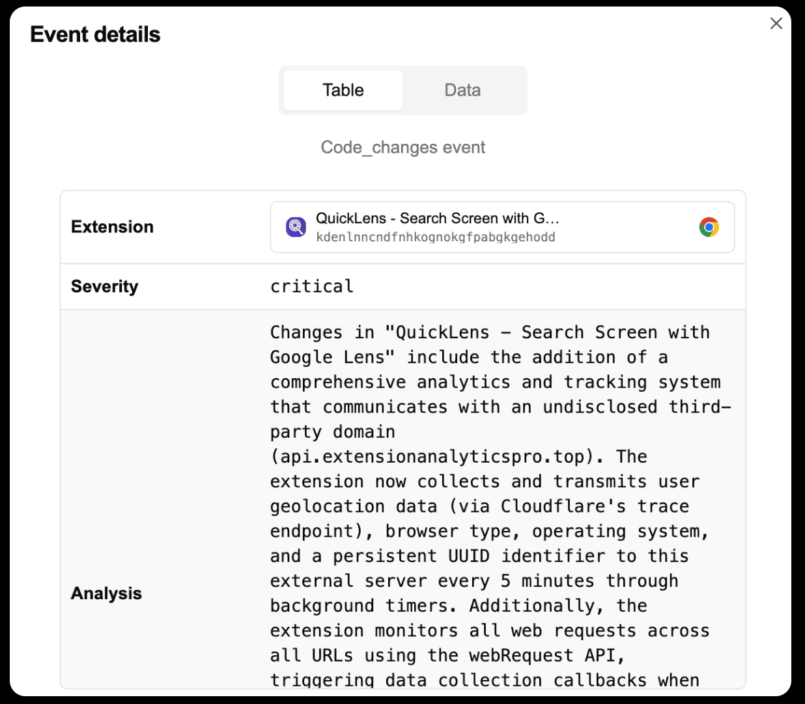
Task: Select the Table tab
Action: click(343, 90)
